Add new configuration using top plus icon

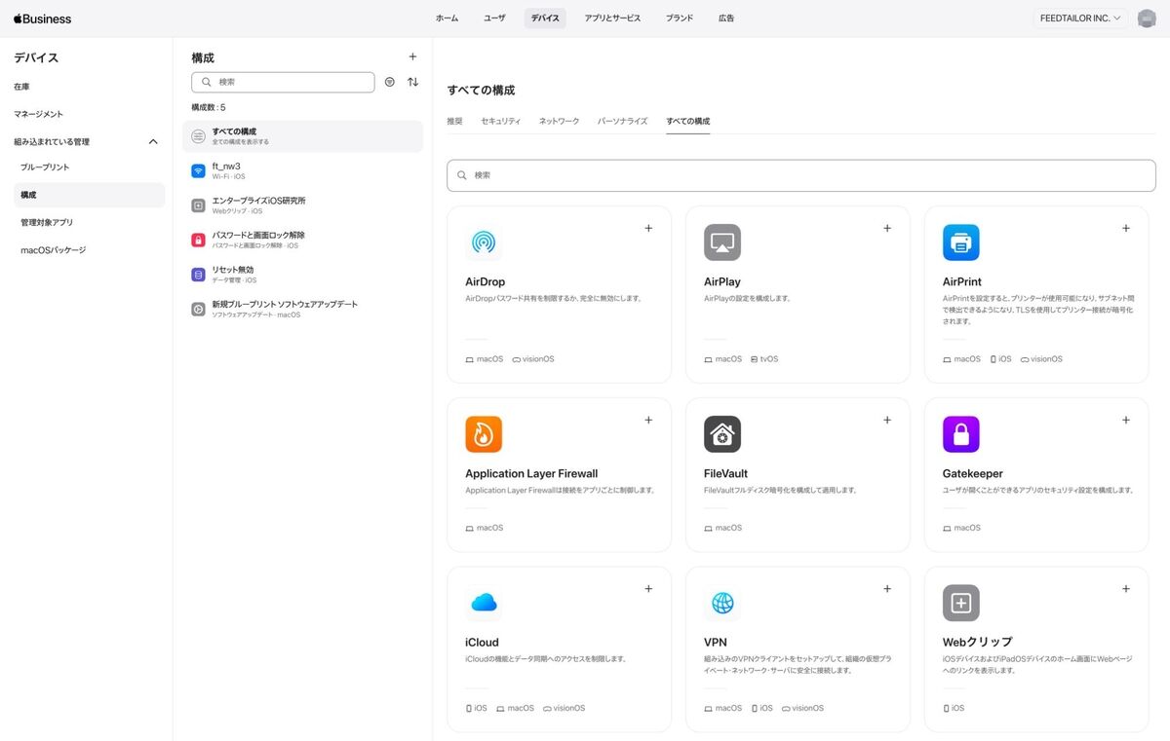click(412, 57)
